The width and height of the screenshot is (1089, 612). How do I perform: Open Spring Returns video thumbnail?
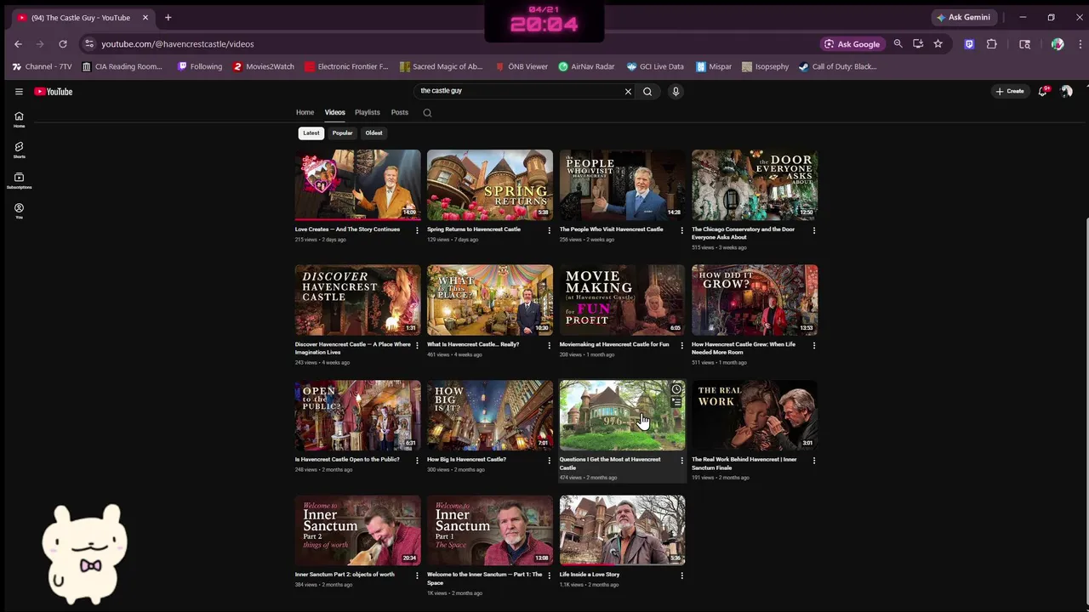click(x=490, y=185)
